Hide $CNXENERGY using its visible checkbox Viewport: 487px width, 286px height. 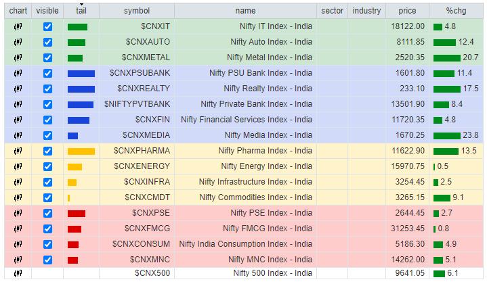pos(47,166)
